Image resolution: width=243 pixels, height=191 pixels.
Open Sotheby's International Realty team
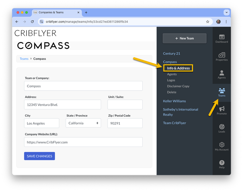click(180, 112)
